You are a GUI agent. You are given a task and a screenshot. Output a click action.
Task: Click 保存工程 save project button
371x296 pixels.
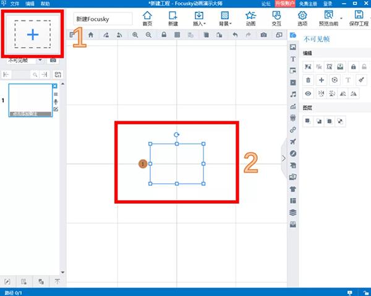[358, 19]
